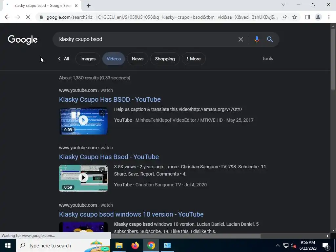Go to Google home via logo

[23, 40]
